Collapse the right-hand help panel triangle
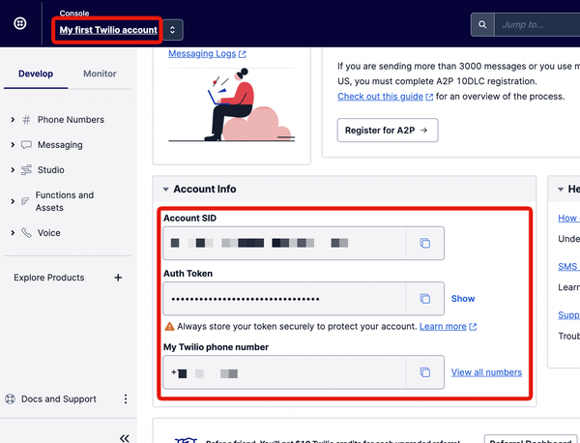The width and height of the screenshot is (580, 443). tap(561, 190)
